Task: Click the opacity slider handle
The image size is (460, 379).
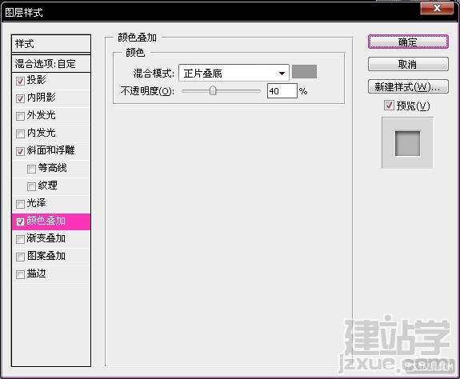Action: coord(213,90)
